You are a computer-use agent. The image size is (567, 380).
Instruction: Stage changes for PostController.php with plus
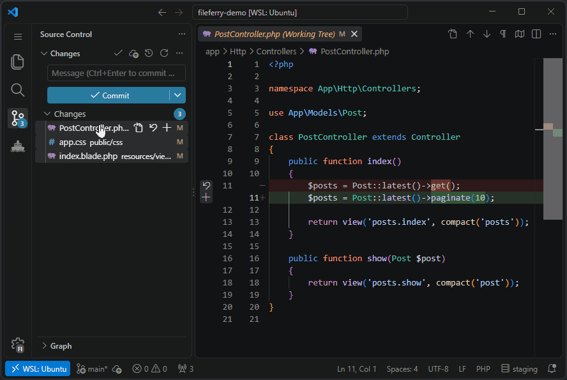click(x=167, y=128)
